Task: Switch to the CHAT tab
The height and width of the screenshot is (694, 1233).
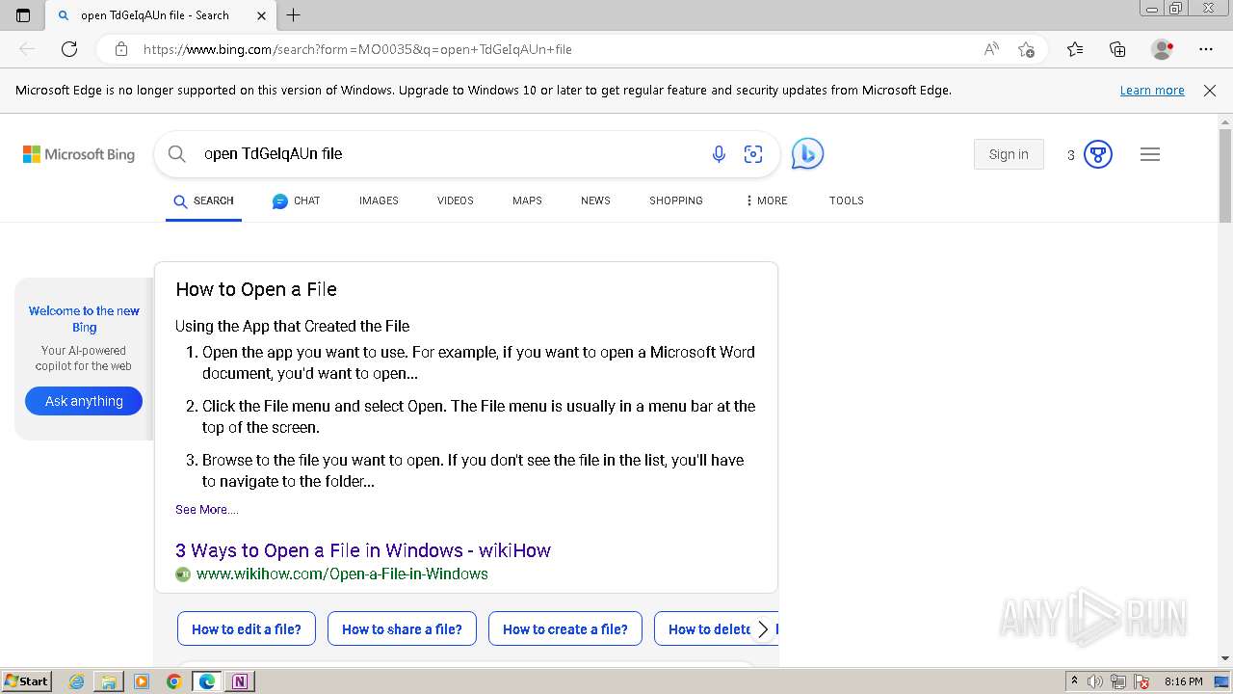Action: [296, 200]
